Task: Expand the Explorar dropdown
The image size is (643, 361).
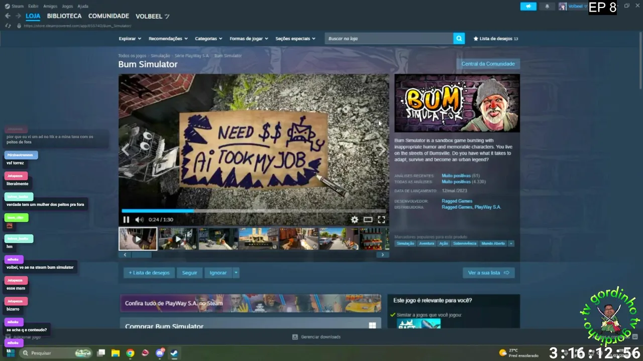Action: (x=130, y=39)
